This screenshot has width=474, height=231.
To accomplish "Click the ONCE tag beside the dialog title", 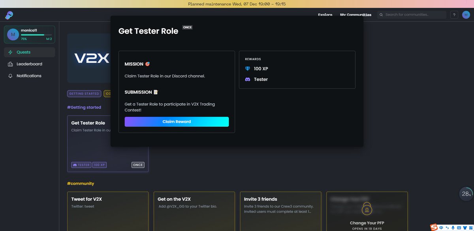I will click(187, 27).
